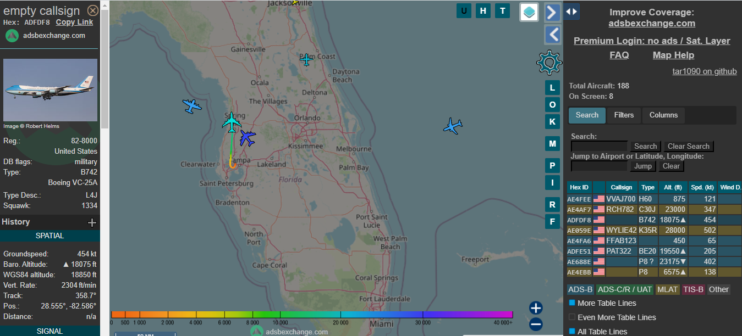Select the dark blue aircraft north of Tampa
742x336 pixels.
(248, 138)
